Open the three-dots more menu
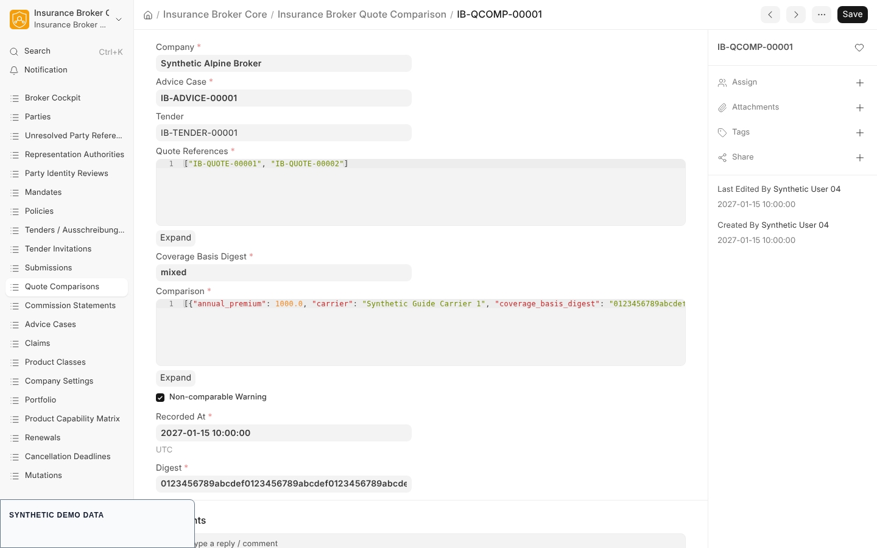Viewport: 877px width, 548px height. coord(822,15)
